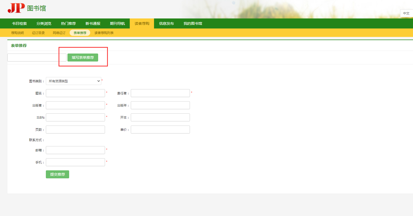Click the JP library logo
Viewport: 413px width, 216px height.
tap(26, 8)
